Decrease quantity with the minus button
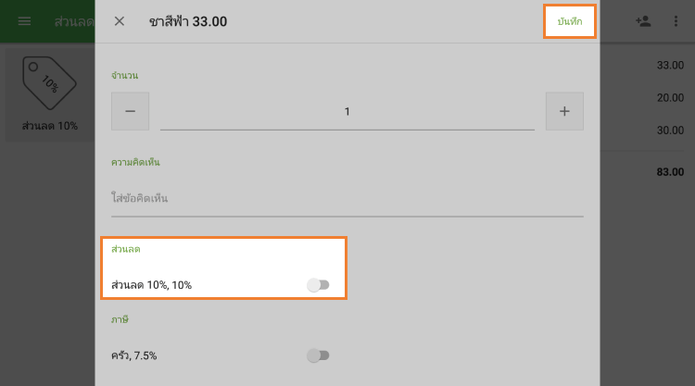 coord(130,111)
